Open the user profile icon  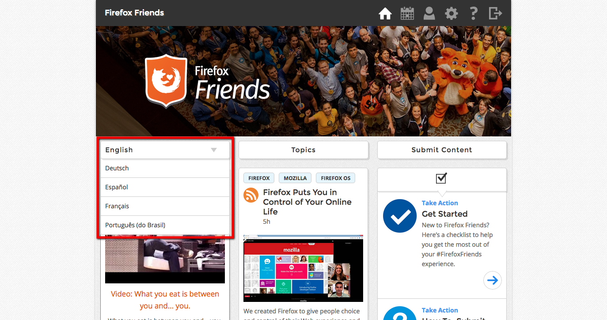tap(429, 13)
